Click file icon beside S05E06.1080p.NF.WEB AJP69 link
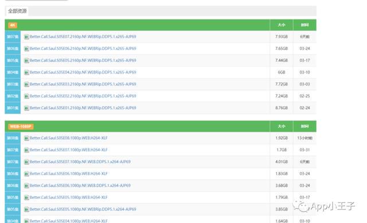The width and height of the screenshot is (367, 223). (x=26, y=186)
